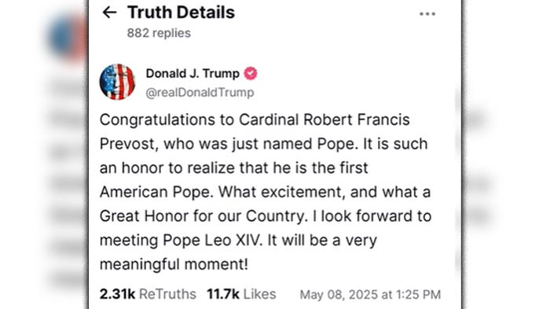550x309 pixels.
Task: Click the blurred background avatar on left
Action: coord(67,37)
